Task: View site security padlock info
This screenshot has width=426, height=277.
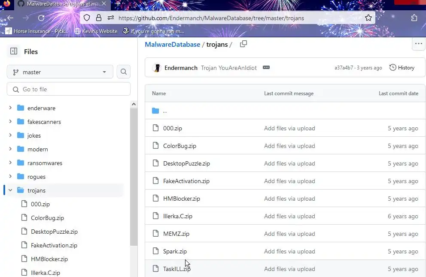Action: pyautogui.click(x=99, y=18)
